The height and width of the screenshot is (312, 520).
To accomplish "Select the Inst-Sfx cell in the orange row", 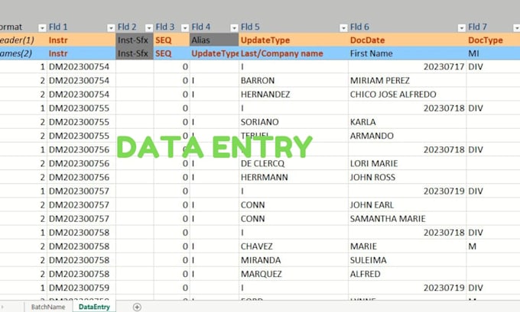I will [x=135, y=40].
